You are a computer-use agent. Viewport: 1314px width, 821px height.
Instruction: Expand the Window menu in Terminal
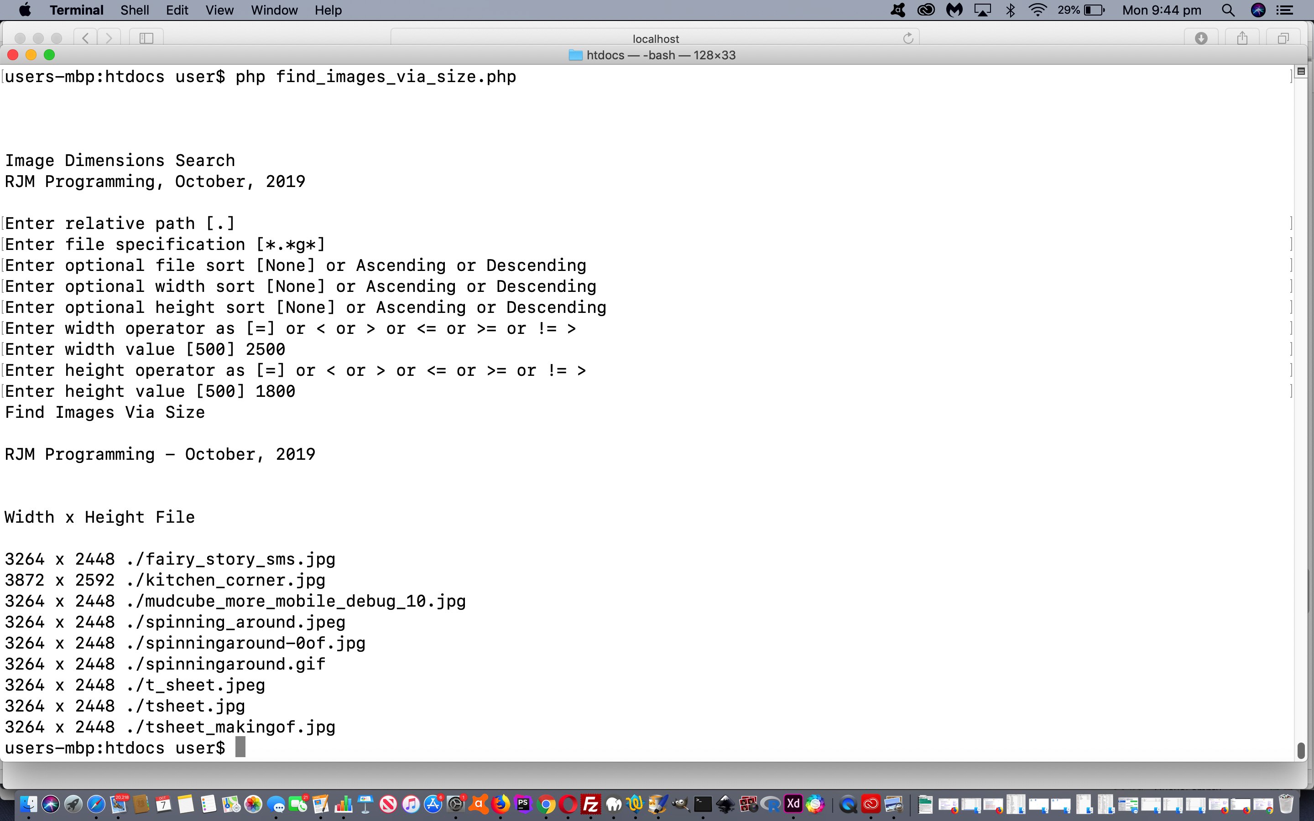(274, 10)
